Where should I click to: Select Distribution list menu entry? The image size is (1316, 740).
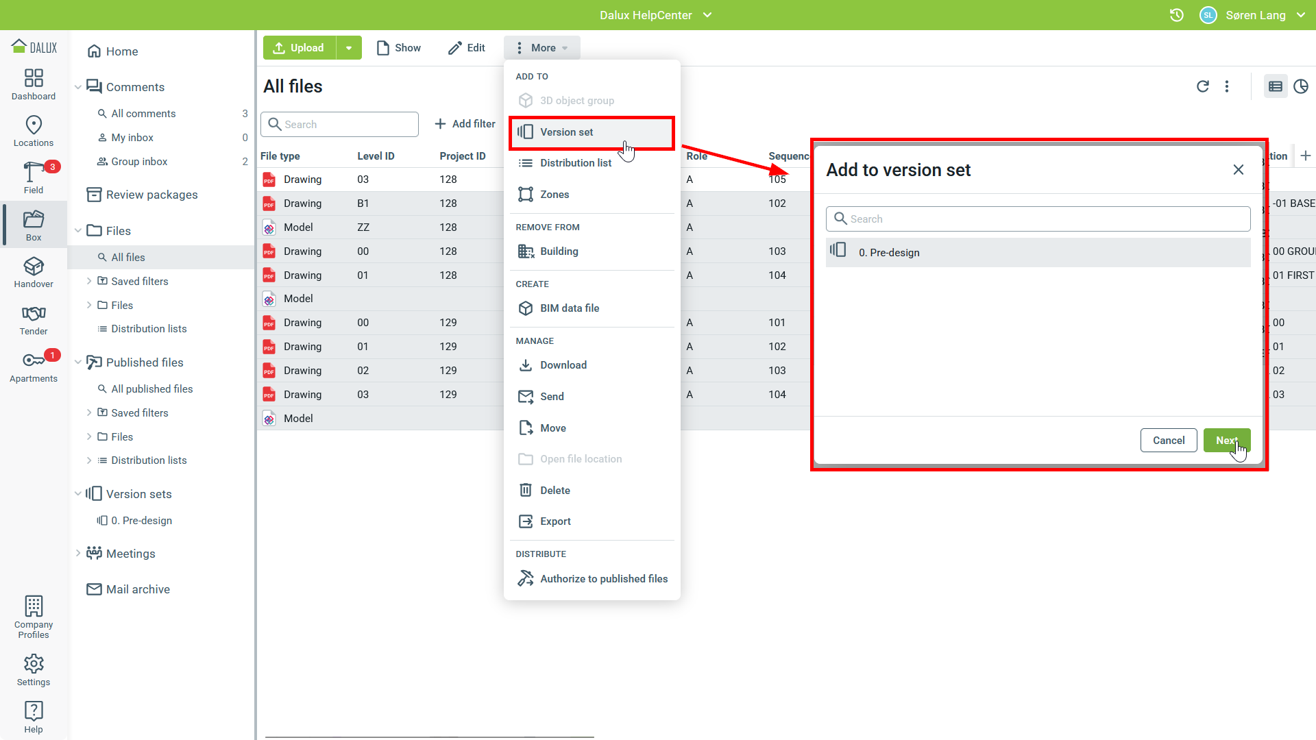(x=575, y=163)
